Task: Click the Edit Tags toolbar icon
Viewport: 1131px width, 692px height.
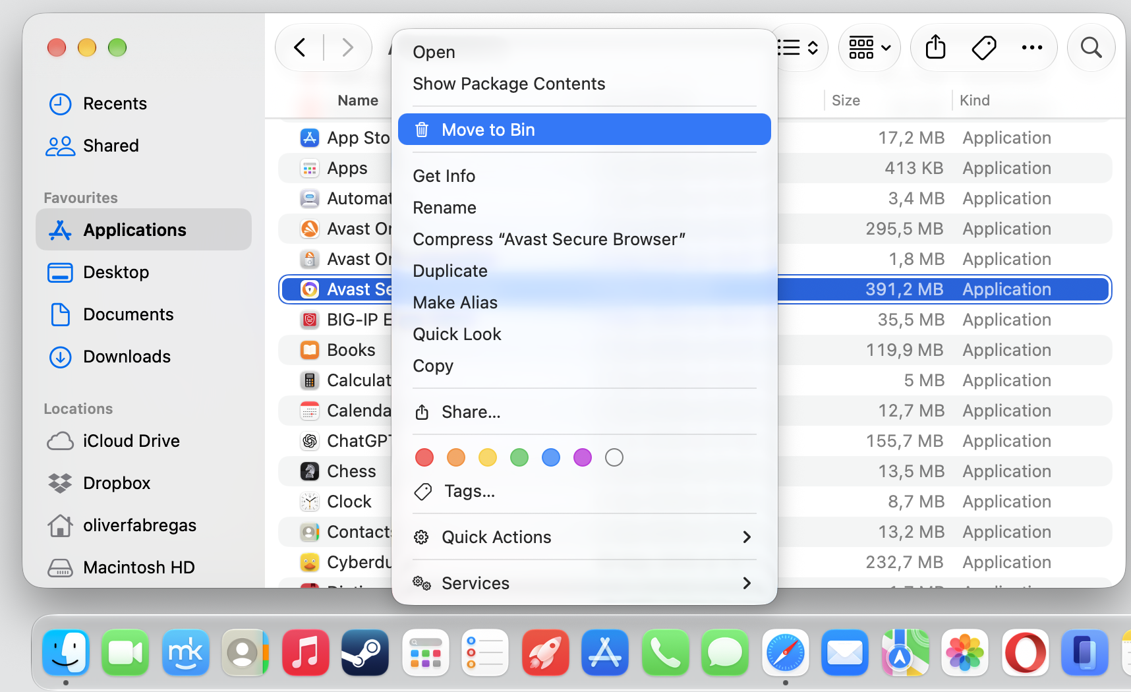Action: 983,47
